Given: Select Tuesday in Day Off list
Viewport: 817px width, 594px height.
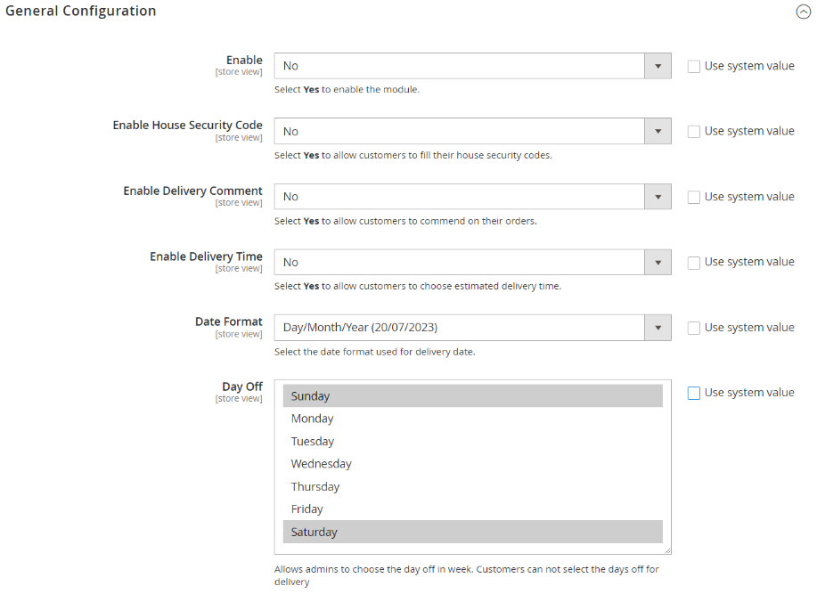Looking at the screenshot, I should [472, 442].
